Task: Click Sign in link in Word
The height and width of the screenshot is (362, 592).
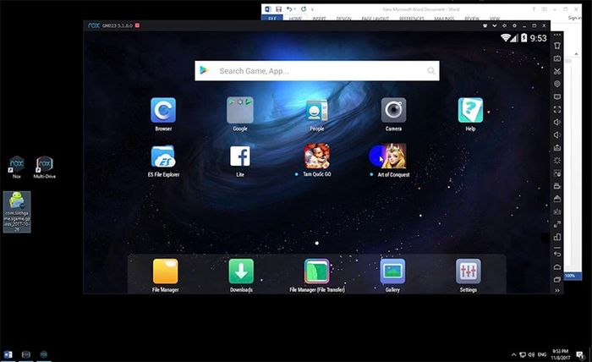Action: pos(574,18)
